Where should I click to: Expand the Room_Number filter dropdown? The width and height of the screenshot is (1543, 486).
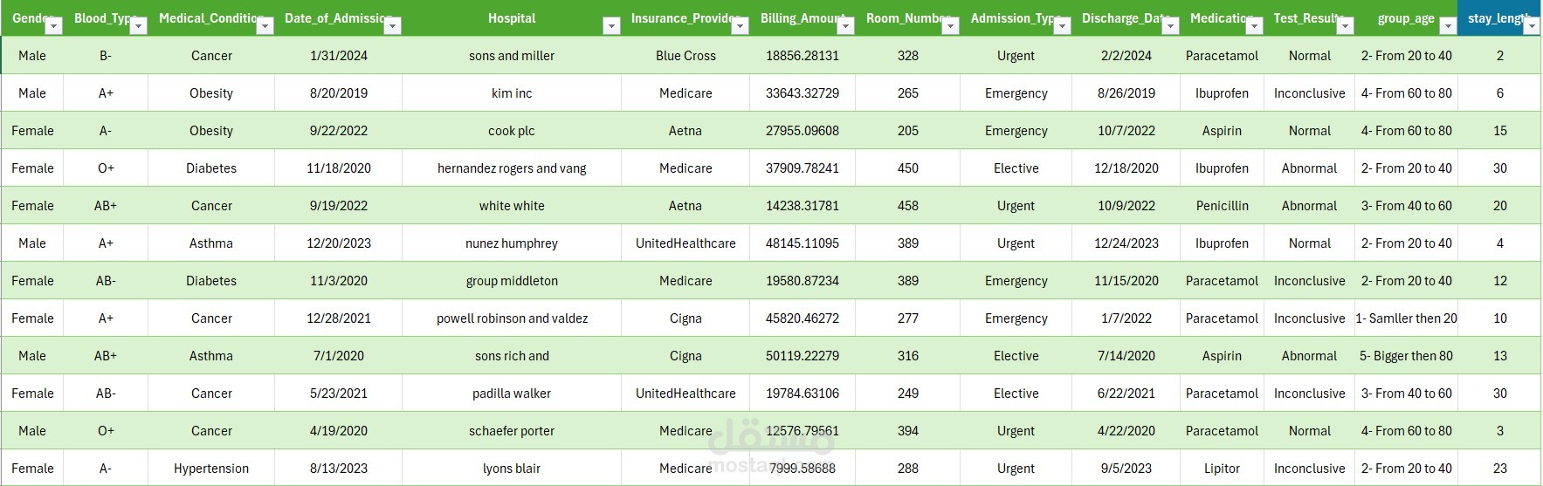click(x=950, y=26)
